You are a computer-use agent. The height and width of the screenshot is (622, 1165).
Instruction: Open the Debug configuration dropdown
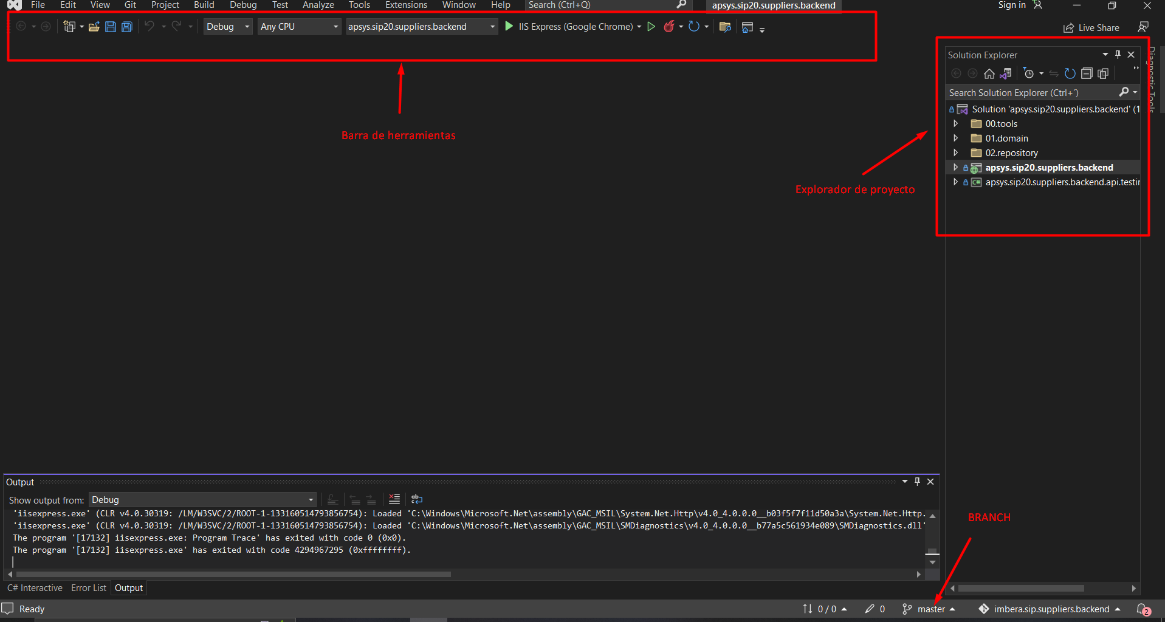228,27
